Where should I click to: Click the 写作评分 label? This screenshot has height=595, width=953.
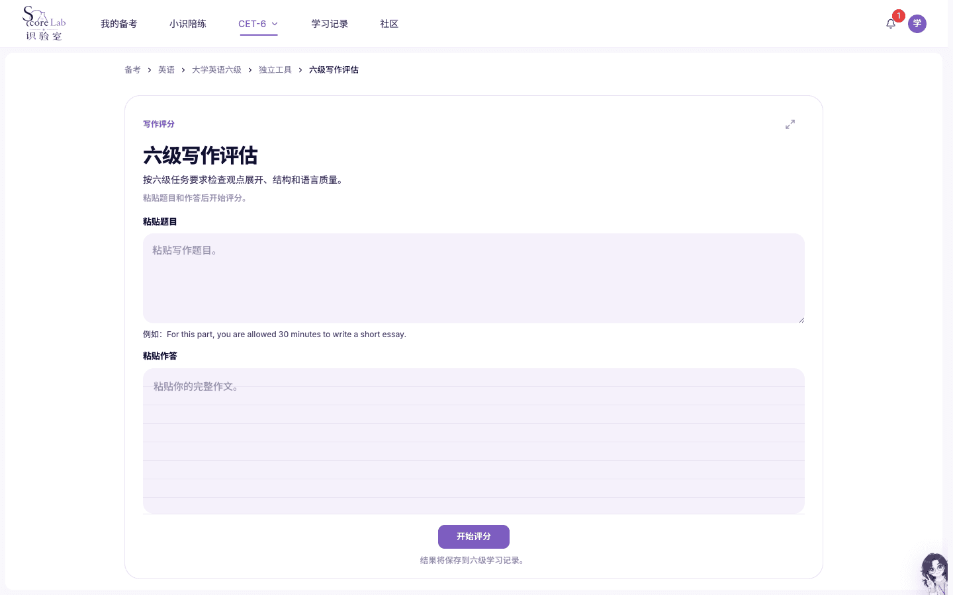click(159, 124)
